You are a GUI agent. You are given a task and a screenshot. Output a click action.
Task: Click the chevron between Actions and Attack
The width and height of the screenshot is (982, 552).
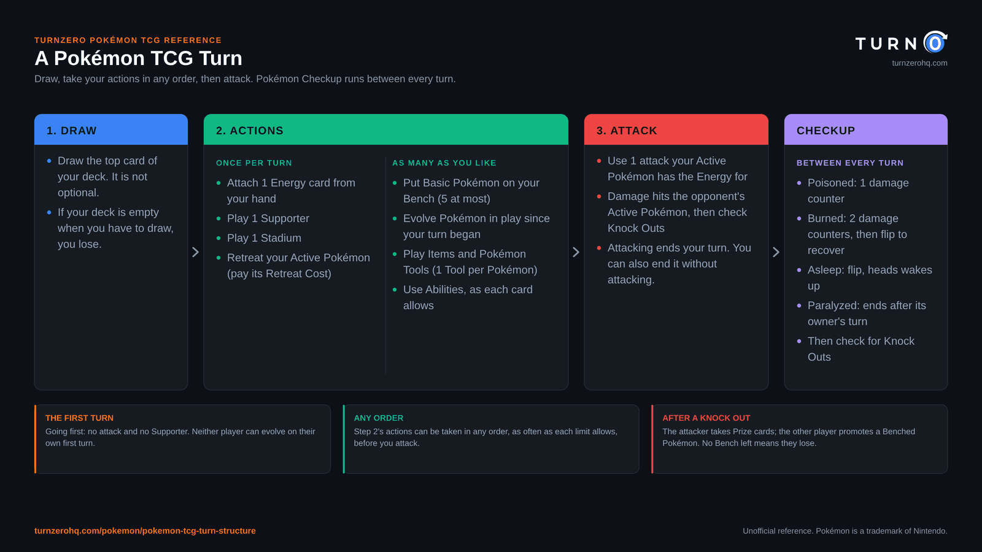point(576,252)
